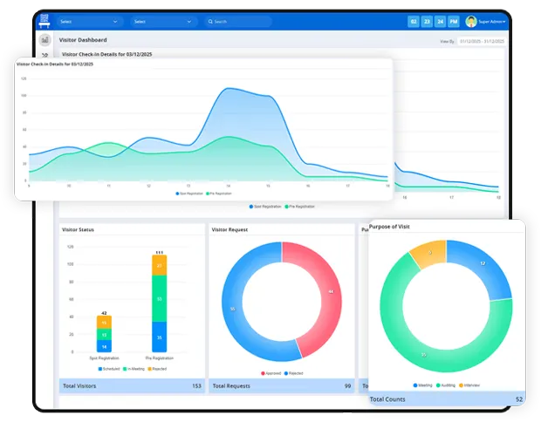Image resolution: width=541 pixels, height=422 pixels.
Task: Open the second Select dropdown
Action: tap(164, 22)
